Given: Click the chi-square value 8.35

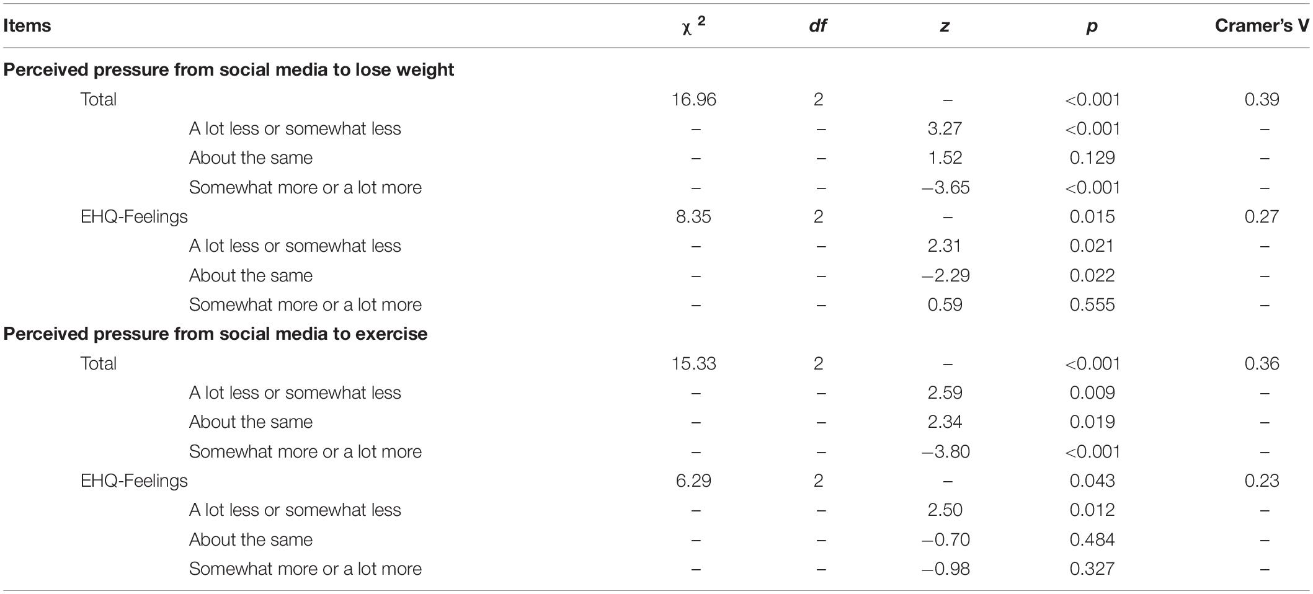Looking at the screenshot, I should [x=693, y=216].
